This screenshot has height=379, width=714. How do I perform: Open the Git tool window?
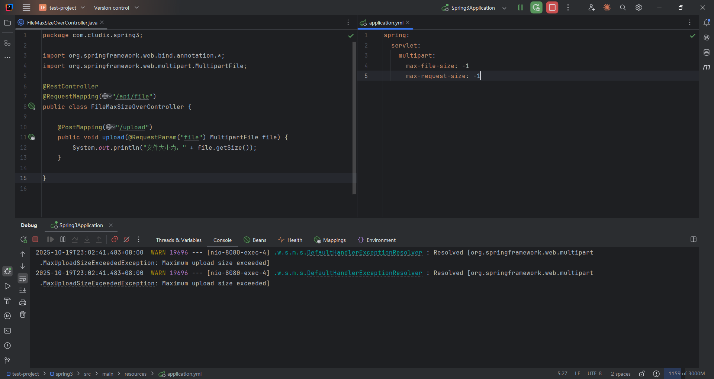click(7, 360)
